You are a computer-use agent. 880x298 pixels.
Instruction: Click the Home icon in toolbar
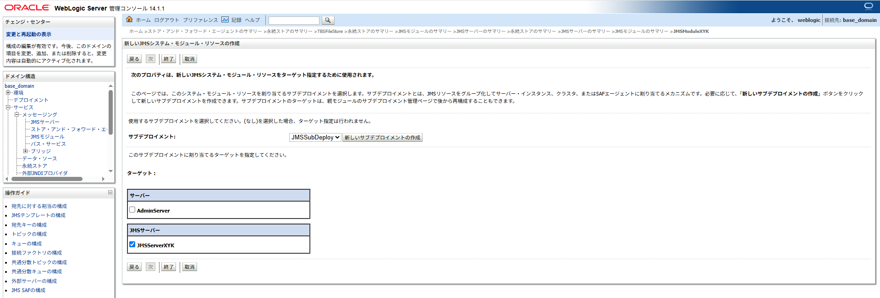point(129,20)
